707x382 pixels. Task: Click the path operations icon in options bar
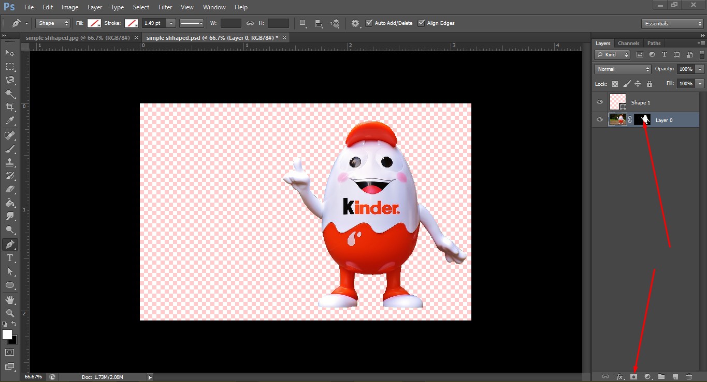coord(304,23)
